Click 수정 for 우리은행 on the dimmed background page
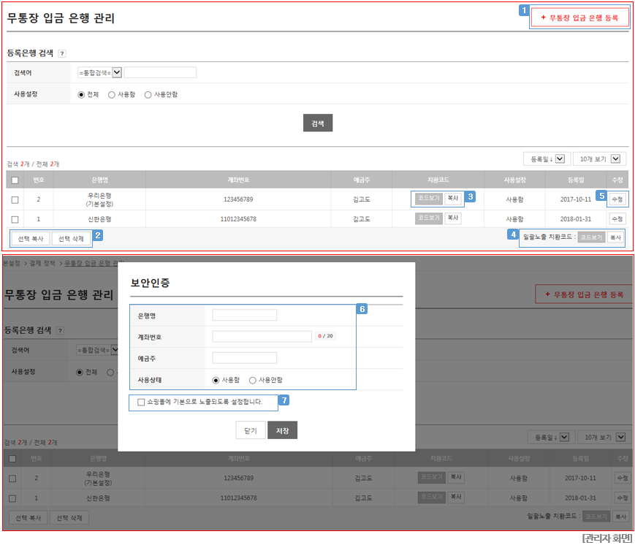Image resolution: width=635 pixels, height=545 pixels. coord(623,478)
